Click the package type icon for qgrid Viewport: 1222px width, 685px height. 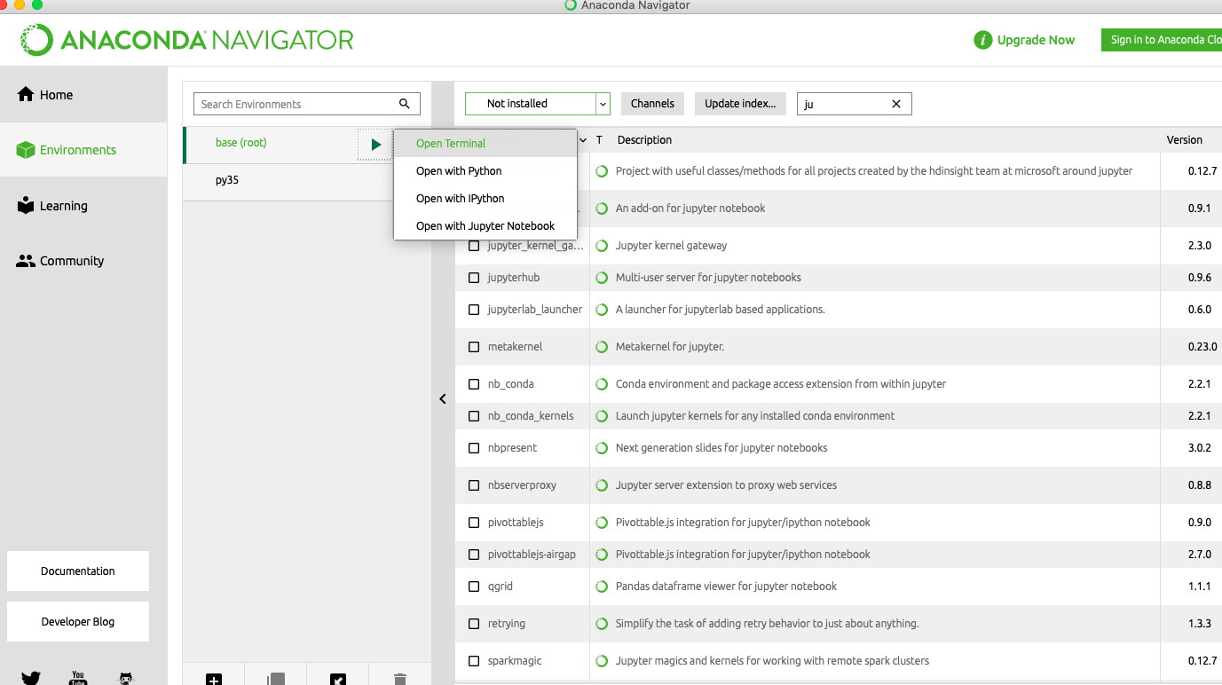[602, 587]
